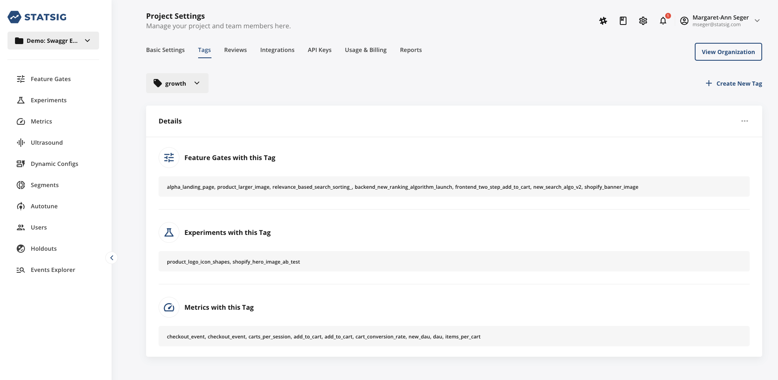Image resolution: width=778 pixels, height=380 pixels.
Task: Click the View Organization button
Action: pyautogui.click(x=728, y=52)
